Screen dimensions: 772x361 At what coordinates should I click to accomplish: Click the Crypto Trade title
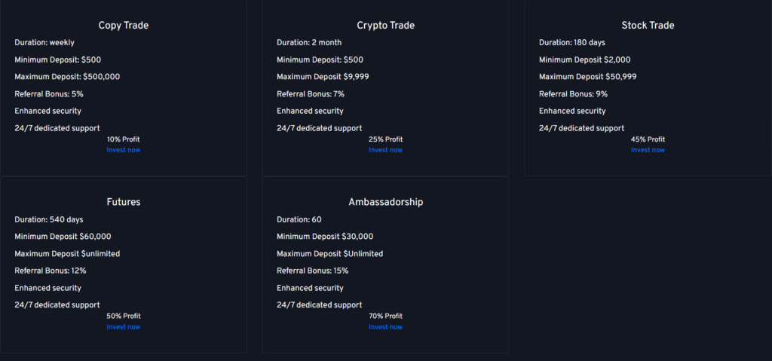tap(385, 26)
